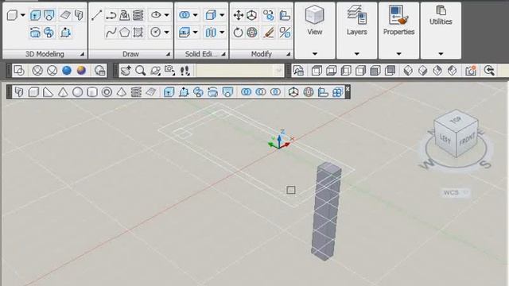The image size is (509, 286).
Task: Click the Create Camera icon
Action: click(471, 71)
